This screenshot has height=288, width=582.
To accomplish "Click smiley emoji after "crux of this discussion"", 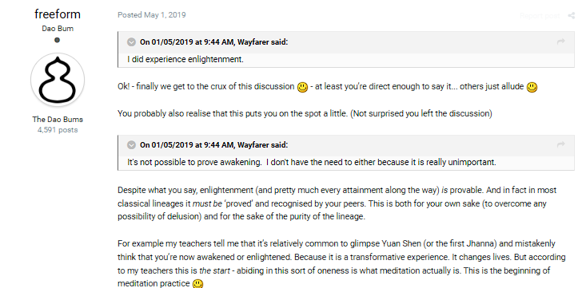I will click(x=302, y=88).
